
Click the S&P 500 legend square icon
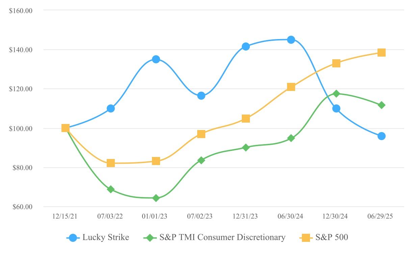306,237
